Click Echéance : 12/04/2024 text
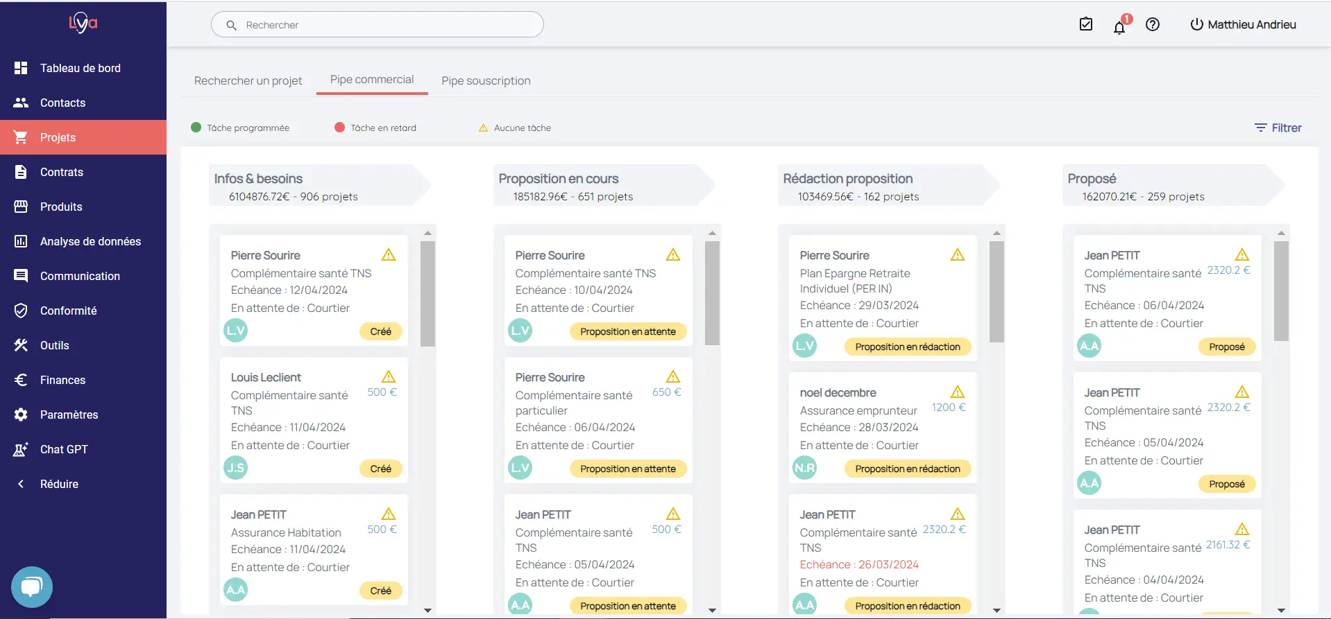1331x619 pixels. click(x=289, y=290)
